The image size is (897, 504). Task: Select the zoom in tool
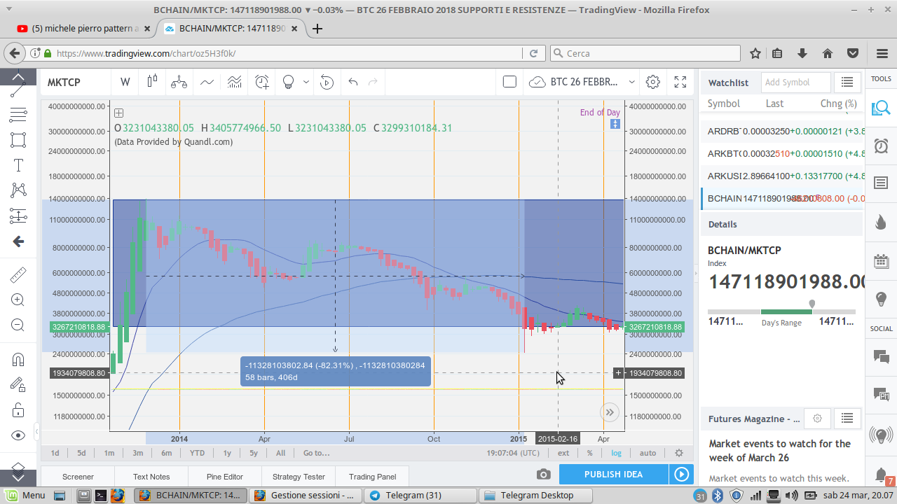pyautogui.click(x=18, y=300)
